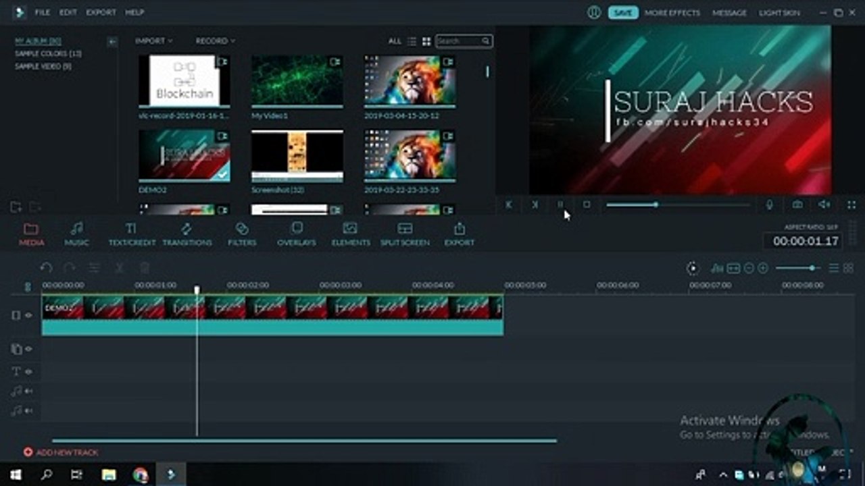Pause the preview playback
The image size is (865, 486).
[x=560, y=205]
